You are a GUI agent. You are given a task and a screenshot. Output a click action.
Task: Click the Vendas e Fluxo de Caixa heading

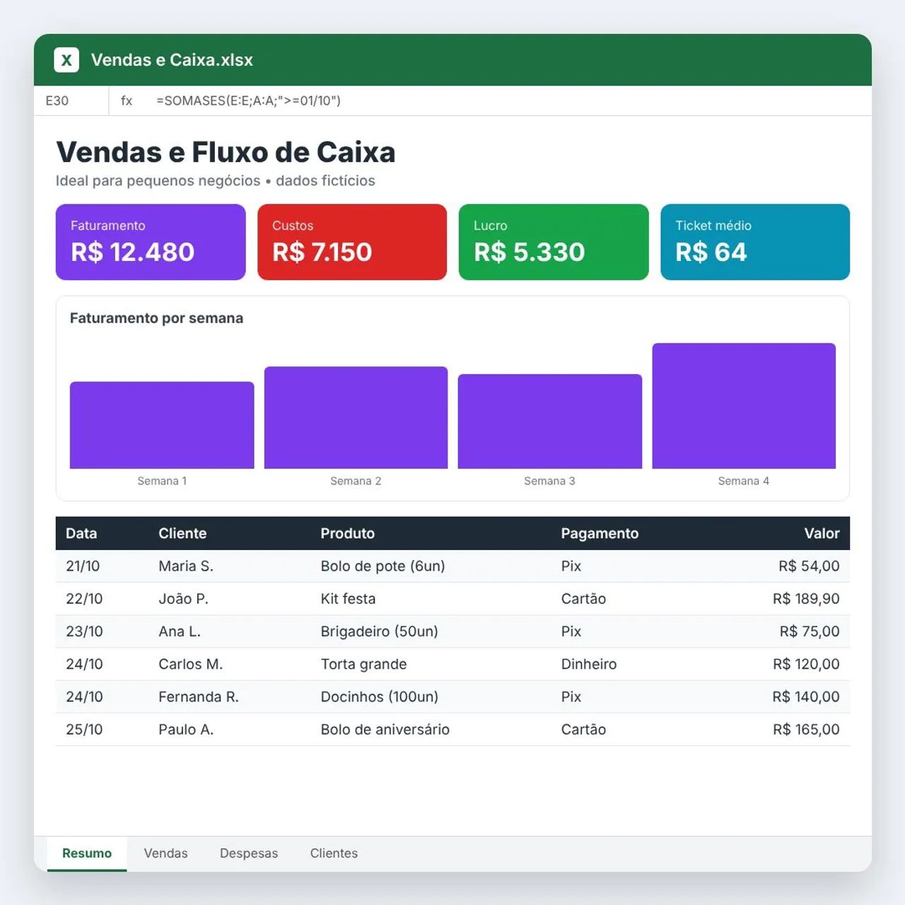(226, 152)
